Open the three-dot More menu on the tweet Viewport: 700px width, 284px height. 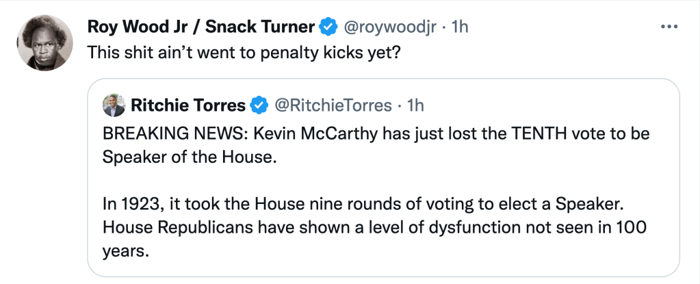668,27
